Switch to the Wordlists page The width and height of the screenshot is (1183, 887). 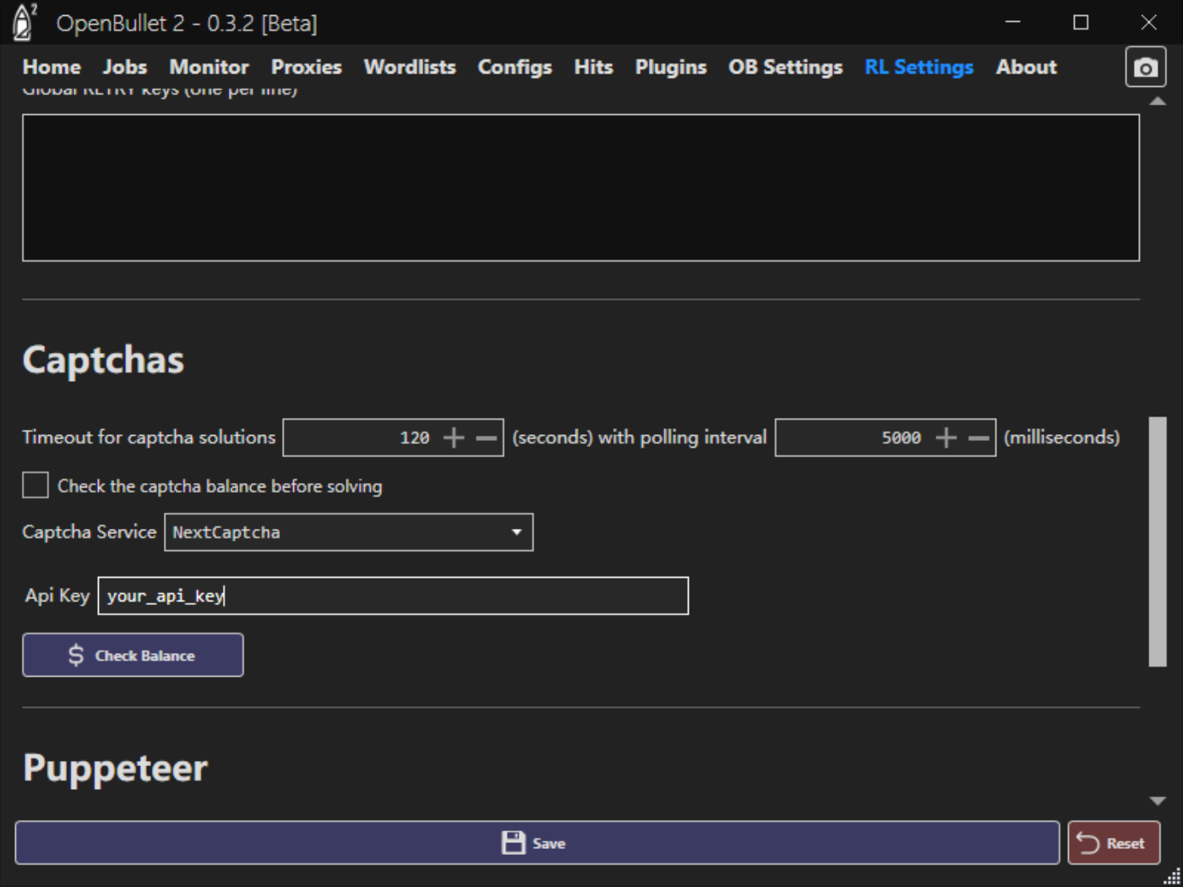point(409,68)
